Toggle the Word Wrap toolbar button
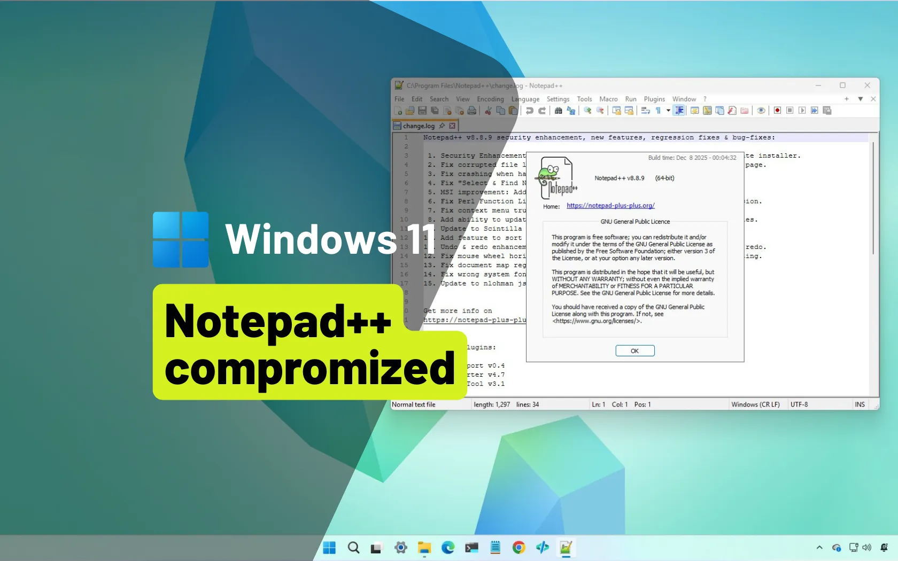The image size is (898, 561). 645,111
